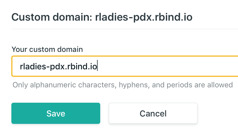The image size is (238, 135).
Task: Click after '.io' at end of domain input
Action: (97, 66)
